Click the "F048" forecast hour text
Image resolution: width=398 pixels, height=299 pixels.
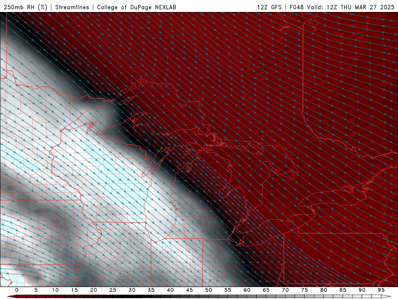coord(297,7)
